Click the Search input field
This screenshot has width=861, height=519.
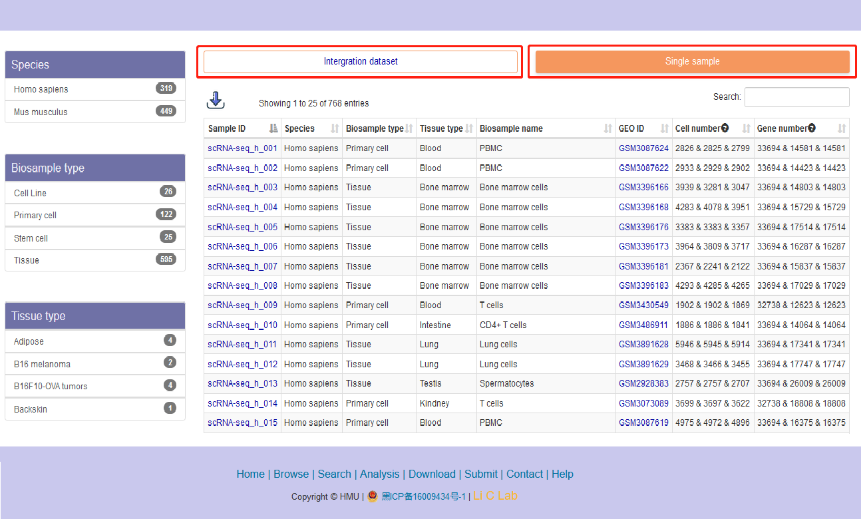pos(797,97)
